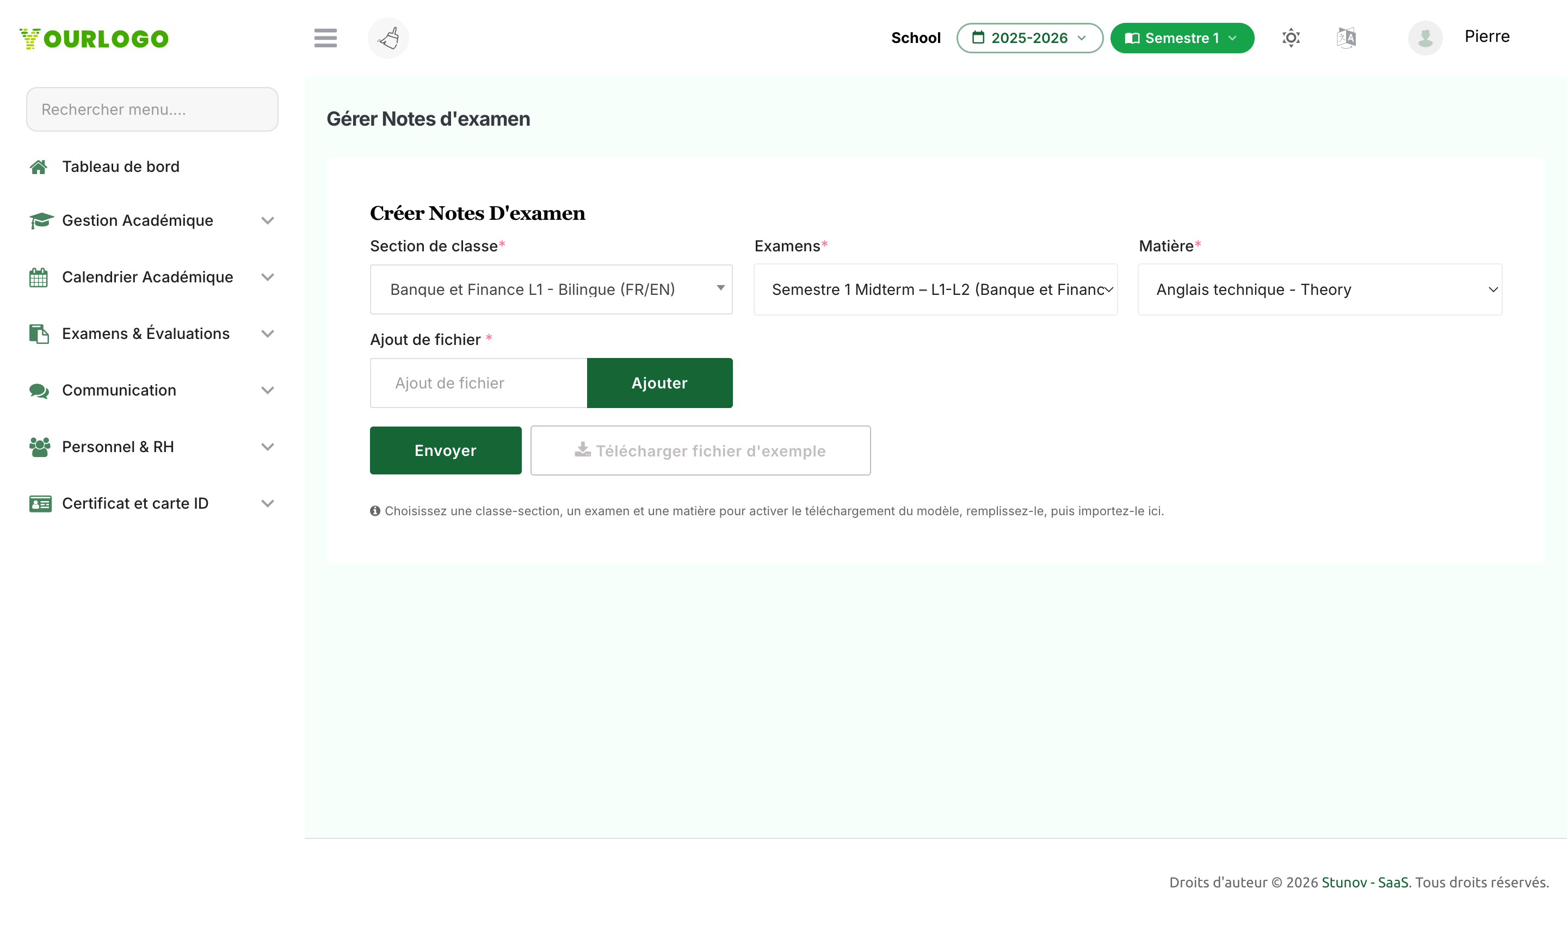The height and width of the screenshot is (926, 1567).
Task: Click the broom clear-cache icon
Action: pos(388,38)
